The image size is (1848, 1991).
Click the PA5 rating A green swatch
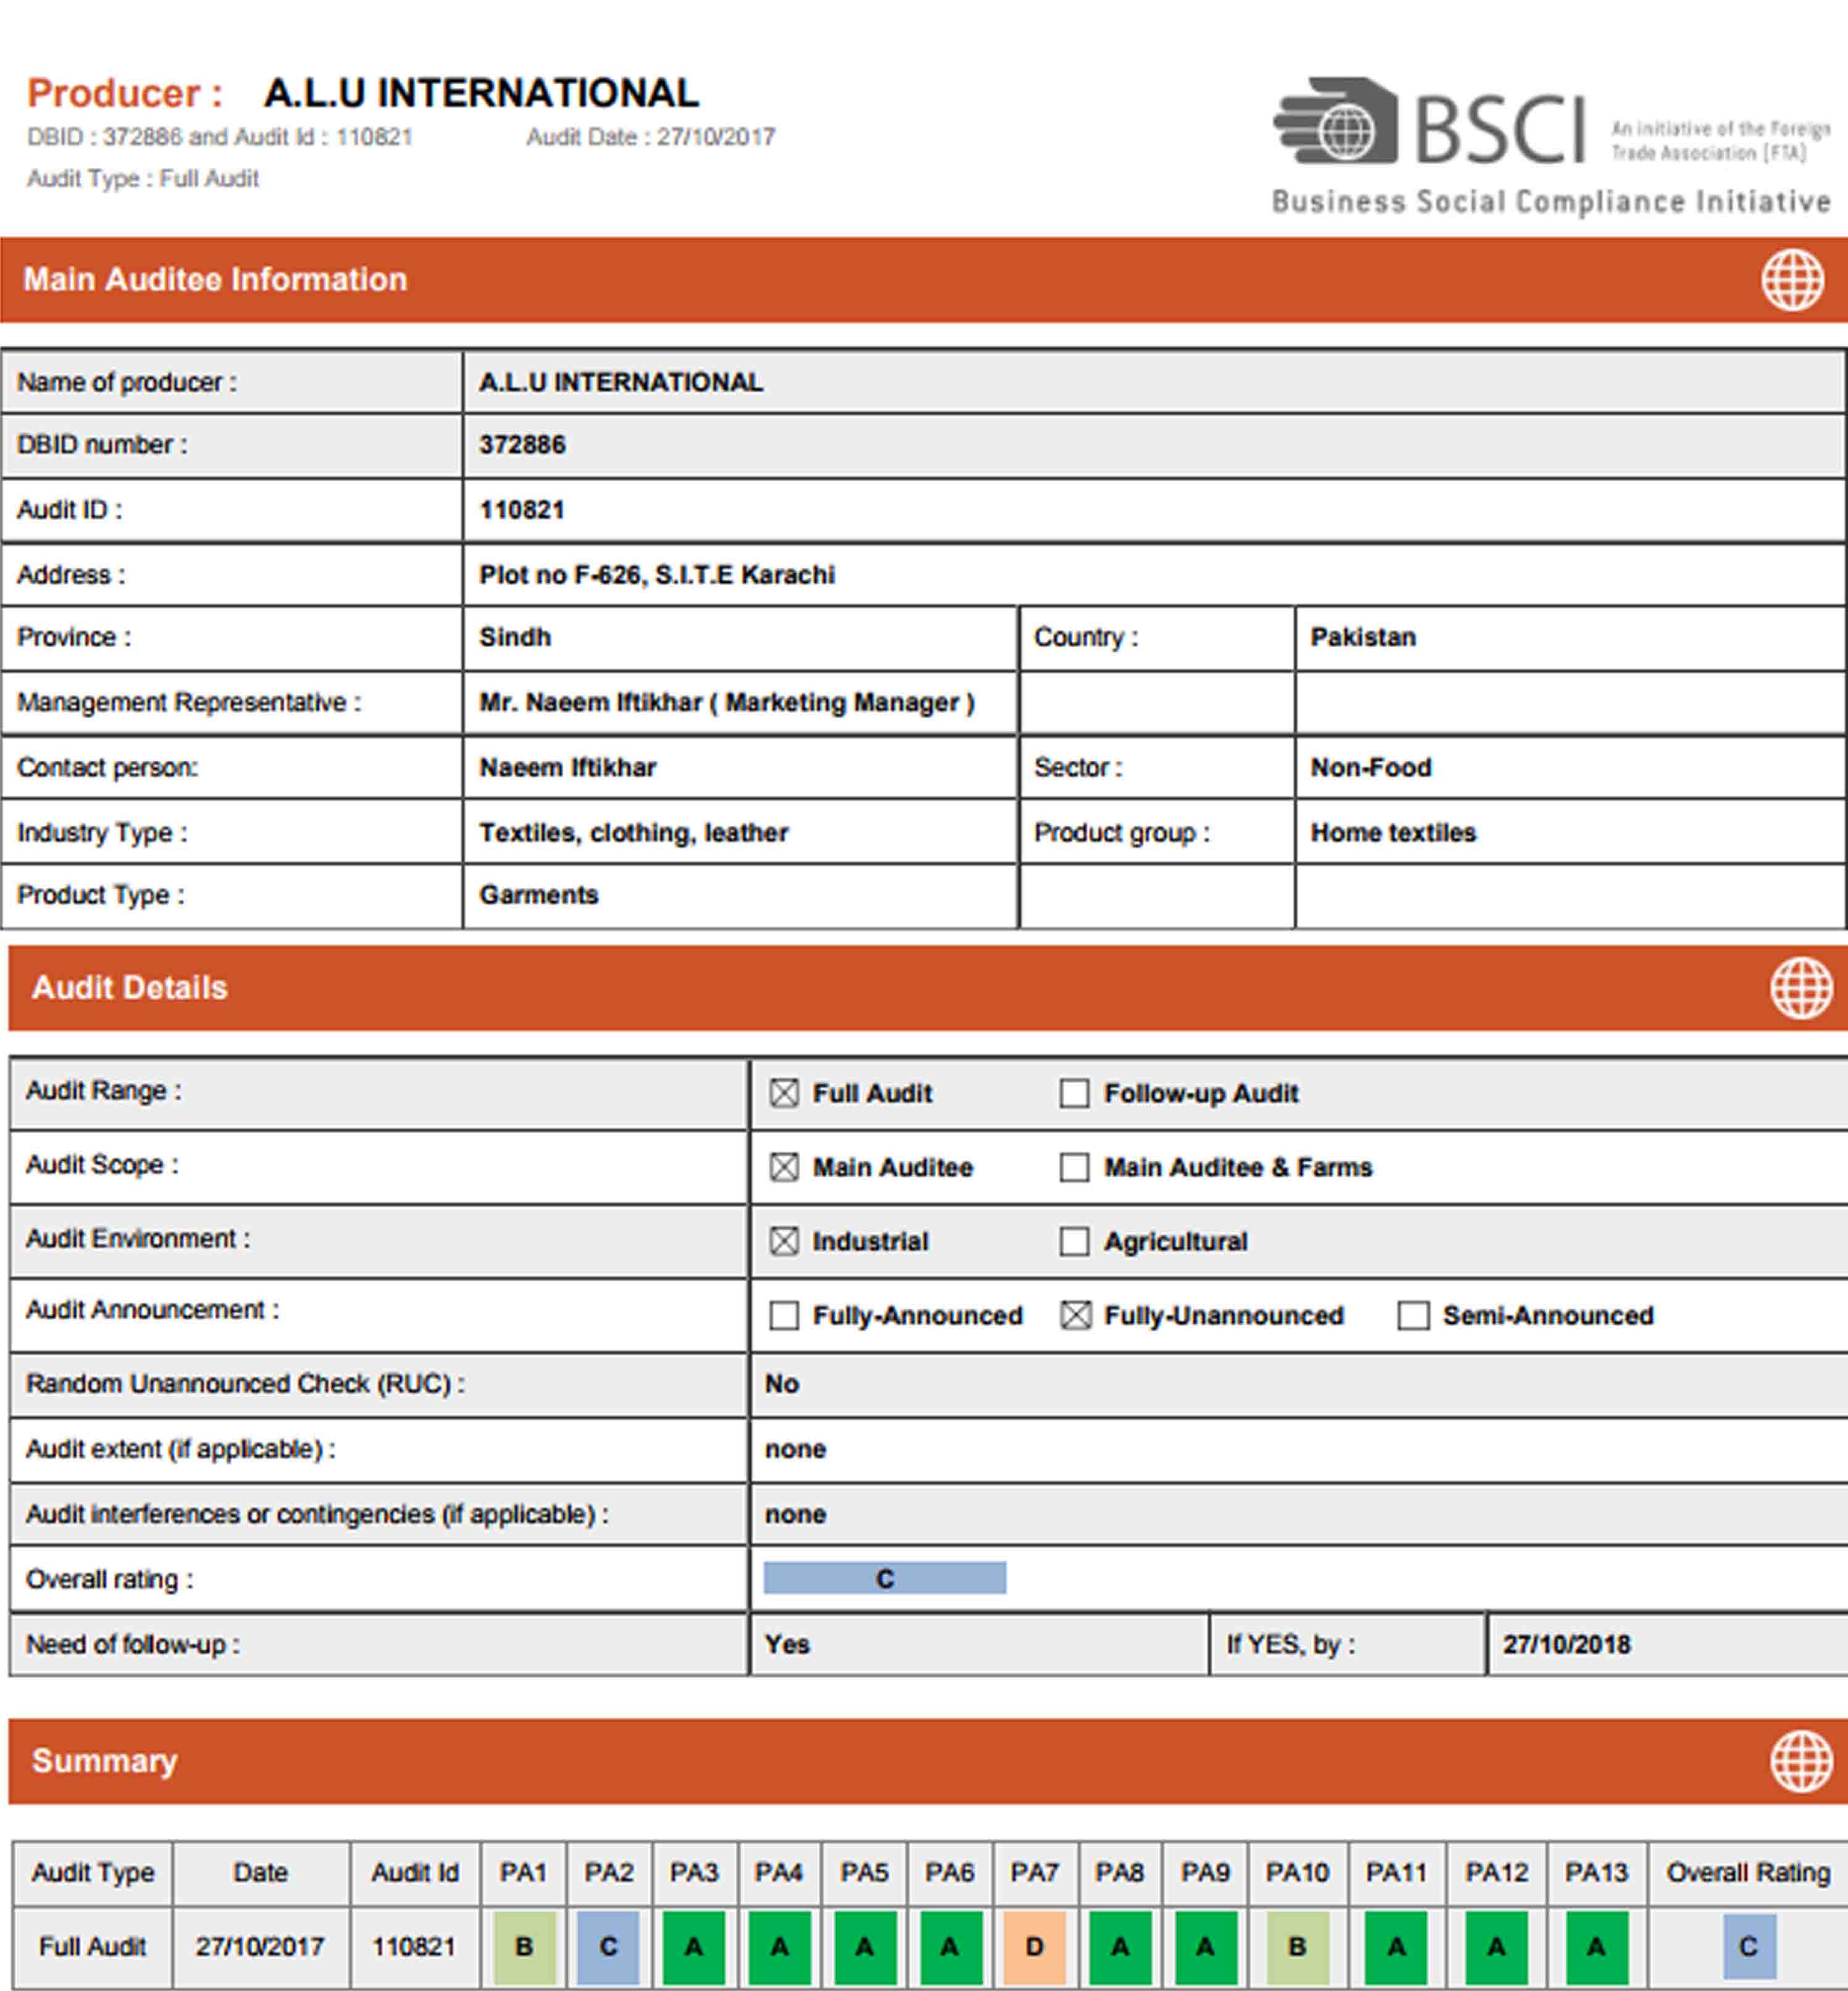(x=864, y=1947)
